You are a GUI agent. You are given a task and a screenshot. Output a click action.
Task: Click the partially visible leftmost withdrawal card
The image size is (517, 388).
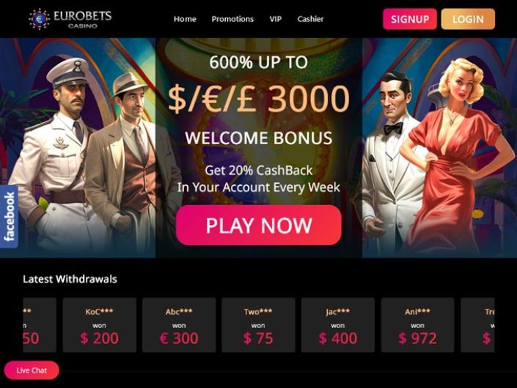[x=40, y=325]
